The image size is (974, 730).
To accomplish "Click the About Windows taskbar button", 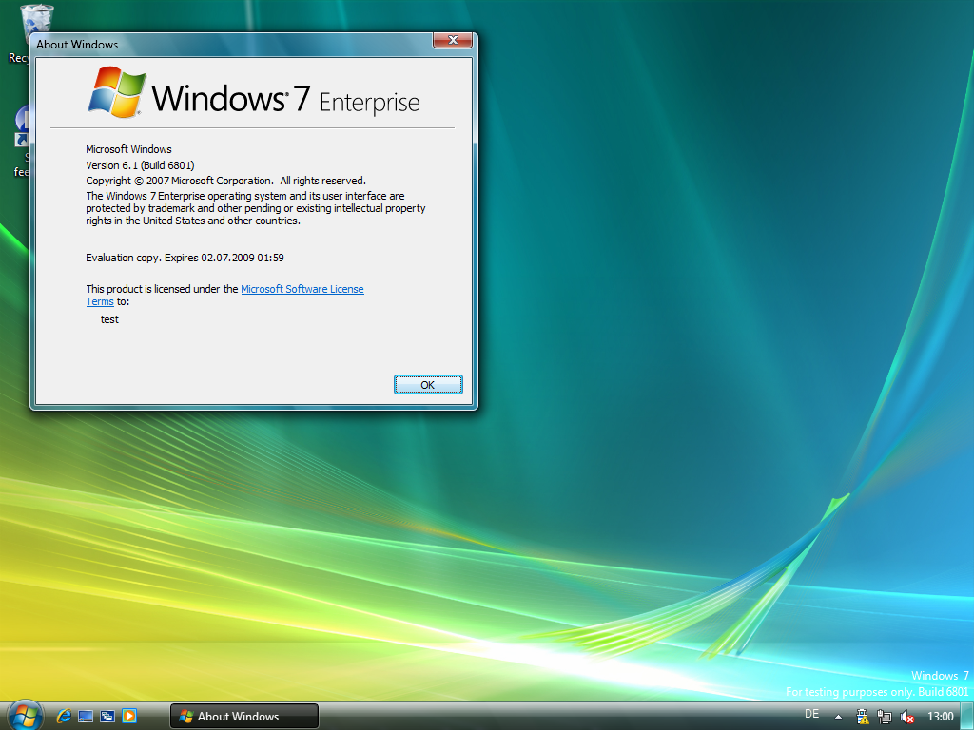I will click(243, 716).
